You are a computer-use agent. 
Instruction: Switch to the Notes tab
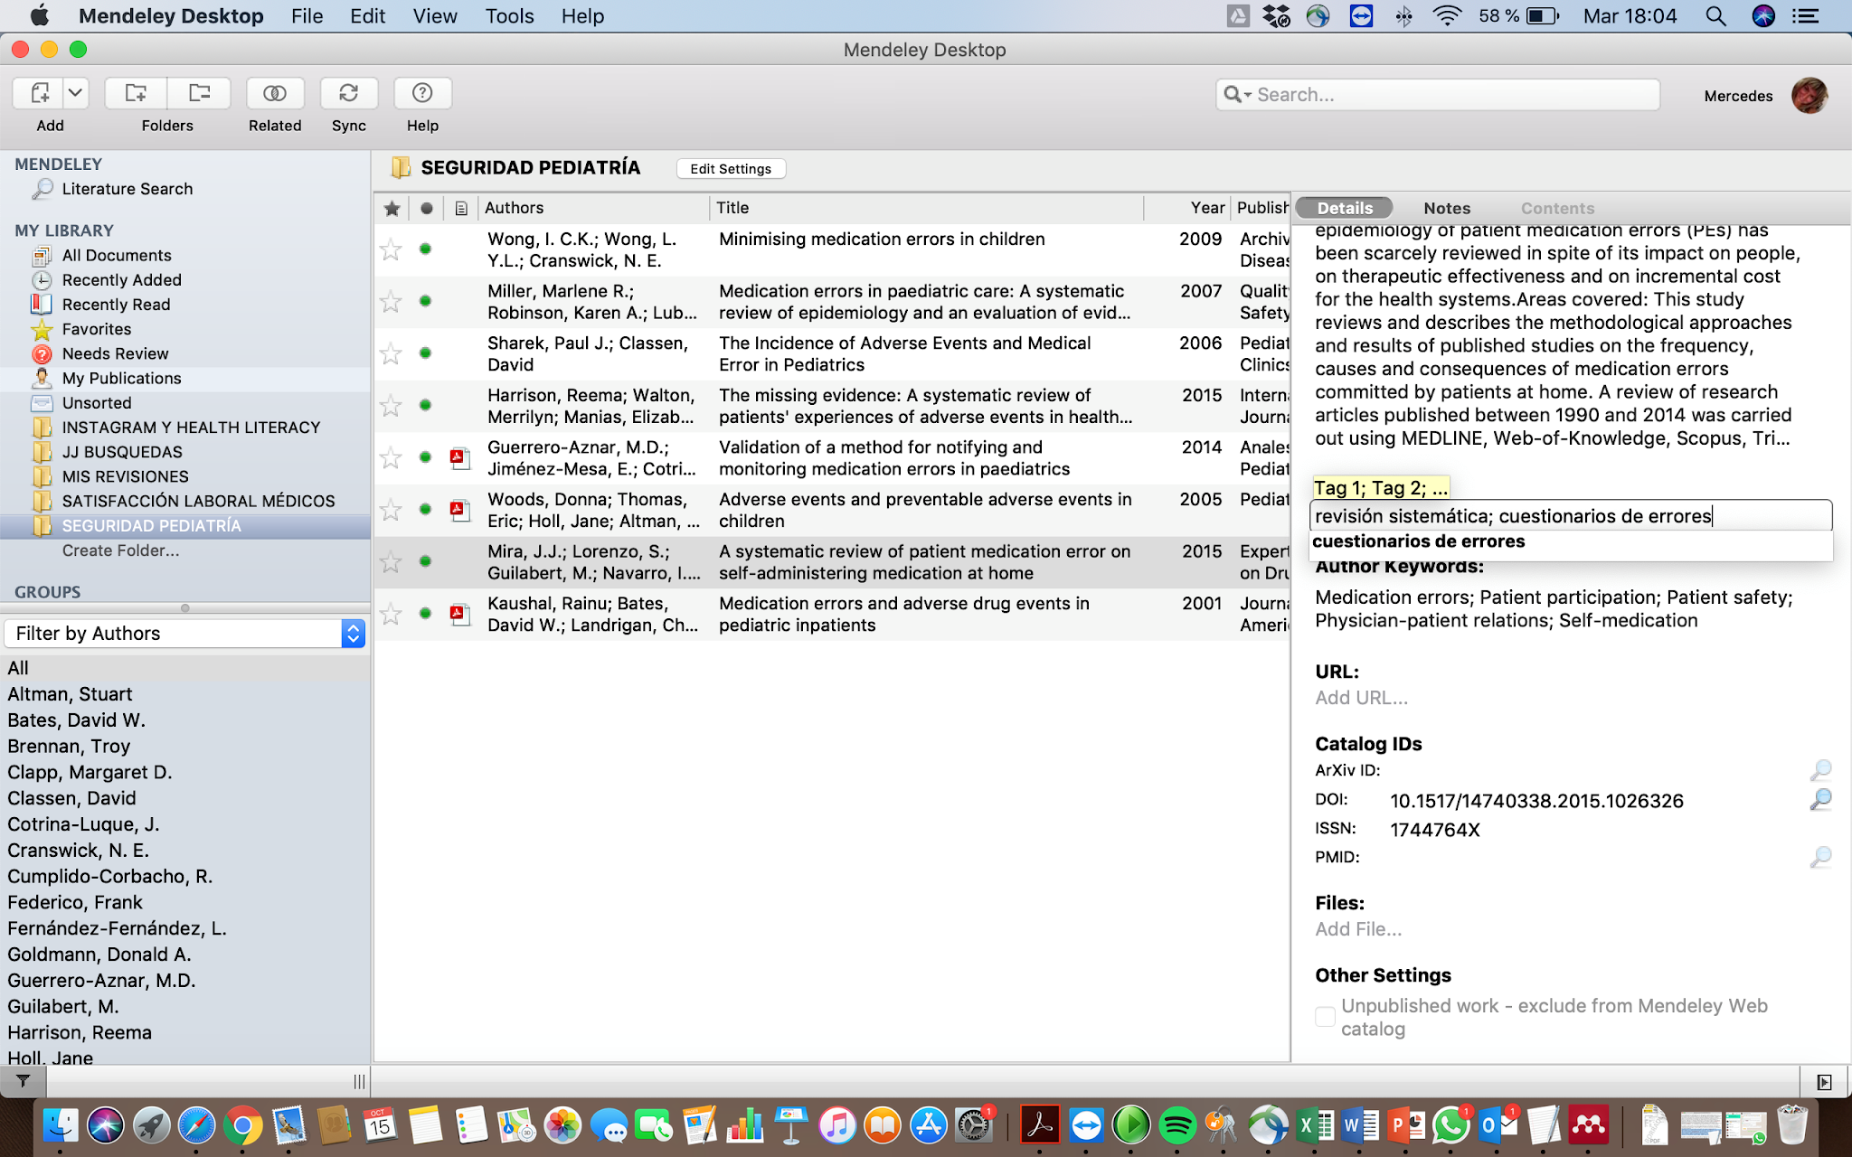click(x=1446, y=208)
